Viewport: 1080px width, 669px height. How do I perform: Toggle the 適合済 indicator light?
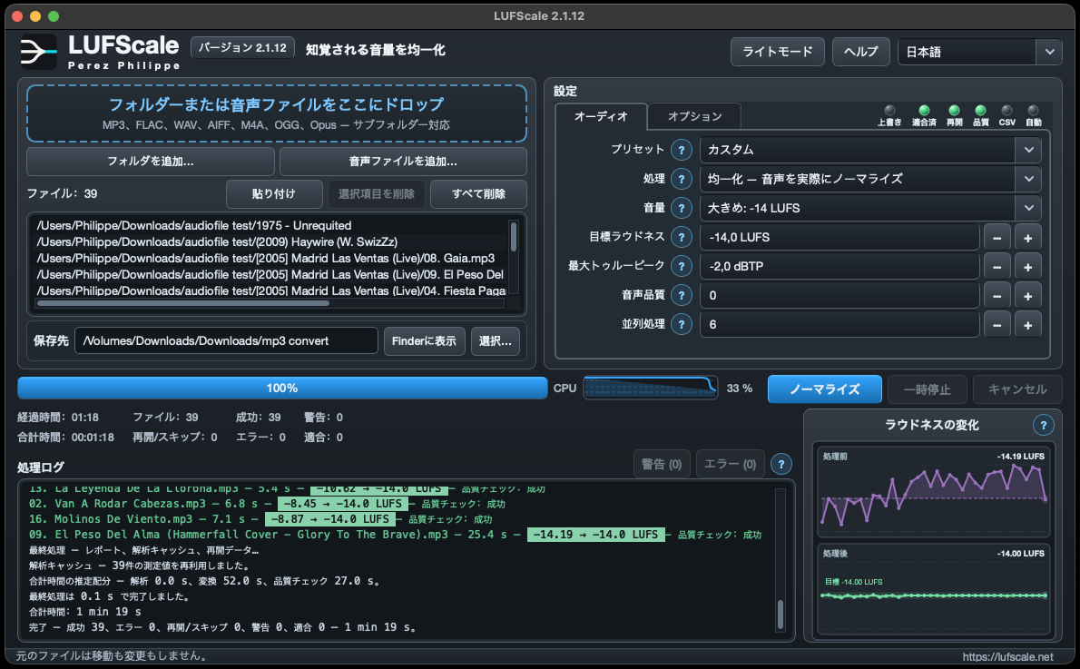coord(924,110)
